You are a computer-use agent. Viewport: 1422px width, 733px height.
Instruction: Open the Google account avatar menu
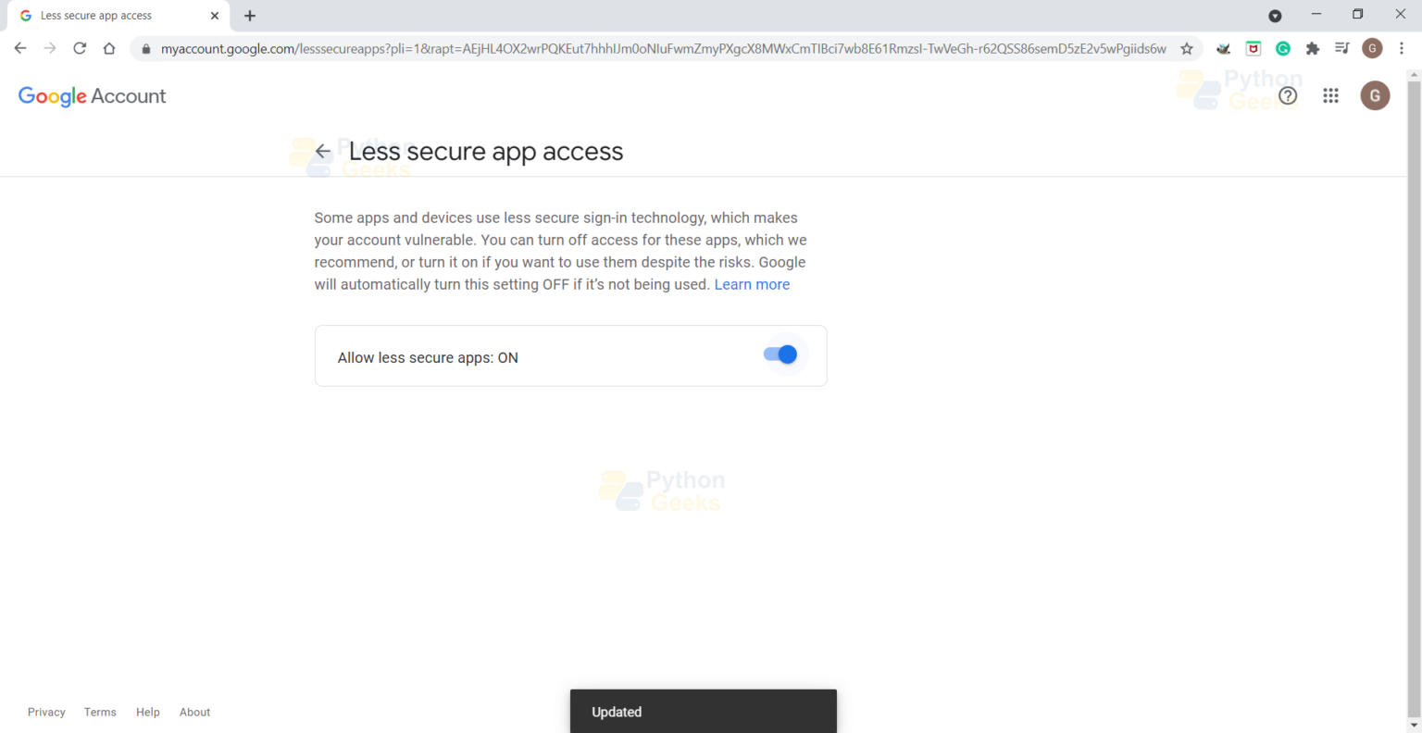pyautogui.click(x=1375, y=95)
